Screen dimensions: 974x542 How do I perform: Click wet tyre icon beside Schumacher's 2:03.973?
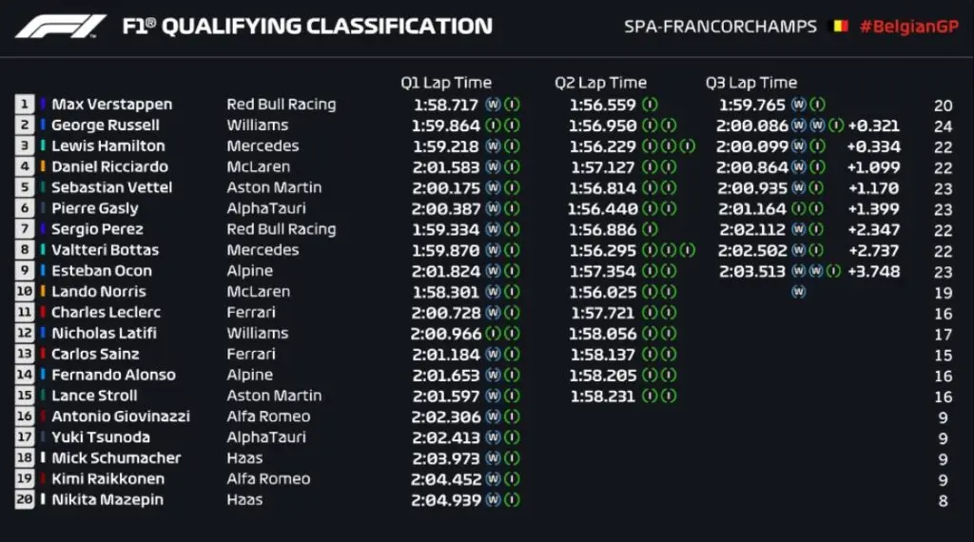click(493, 458)
